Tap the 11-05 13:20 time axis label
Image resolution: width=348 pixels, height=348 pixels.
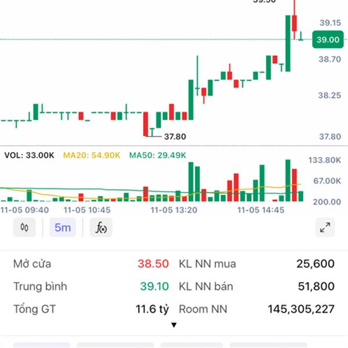[x=174, y=210]
